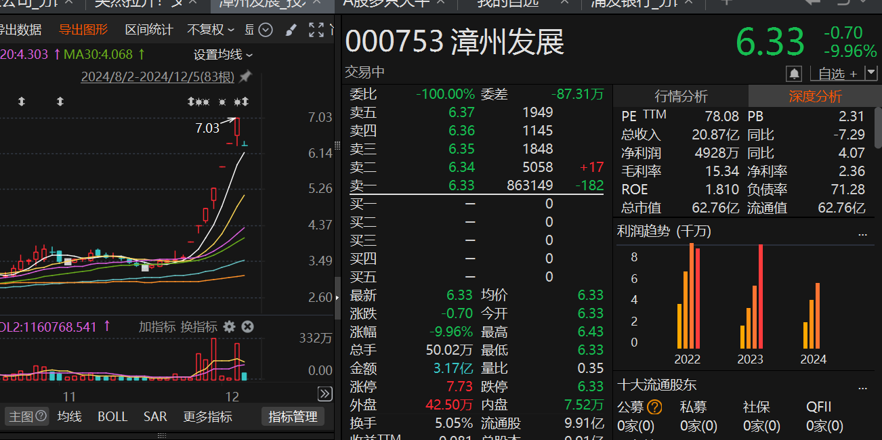Toggle the SAR indicator overlay
The height and width of the screenshot is (440, 882).
click(x=155, y=416)
